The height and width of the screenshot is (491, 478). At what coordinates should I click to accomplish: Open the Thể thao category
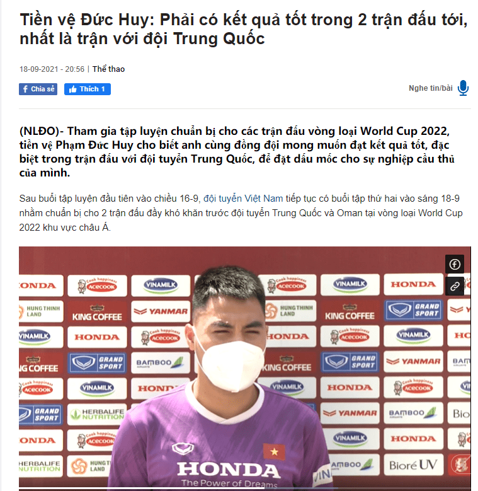tap(108, 69)
